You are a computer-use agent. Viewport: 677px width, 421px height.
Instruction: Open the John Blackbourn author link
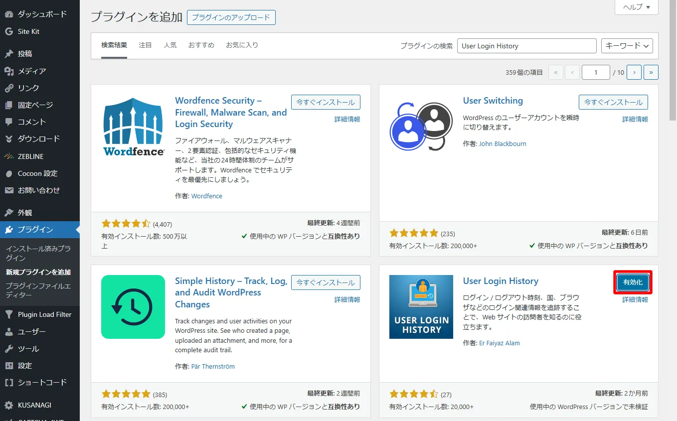point(502,143)
